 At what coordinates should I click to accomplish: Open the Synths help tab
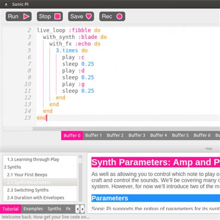point(54,209)
